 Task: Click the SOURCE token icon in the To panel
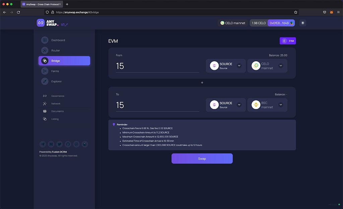(x=214, y=105)
